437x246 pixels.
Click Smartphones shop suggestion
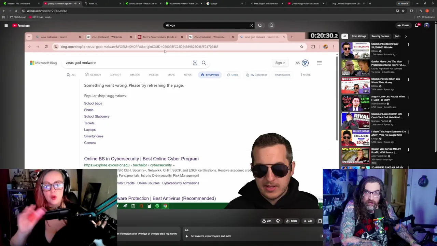[94, 136]
